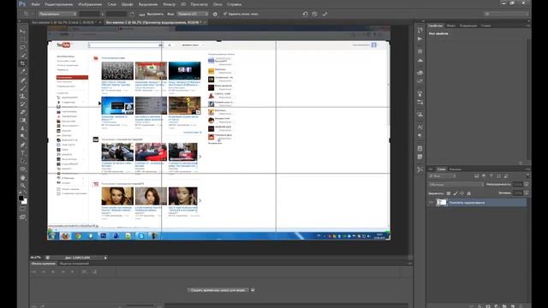
Task: Select the Quick Selection wand tool
Action: pos(23,56)
